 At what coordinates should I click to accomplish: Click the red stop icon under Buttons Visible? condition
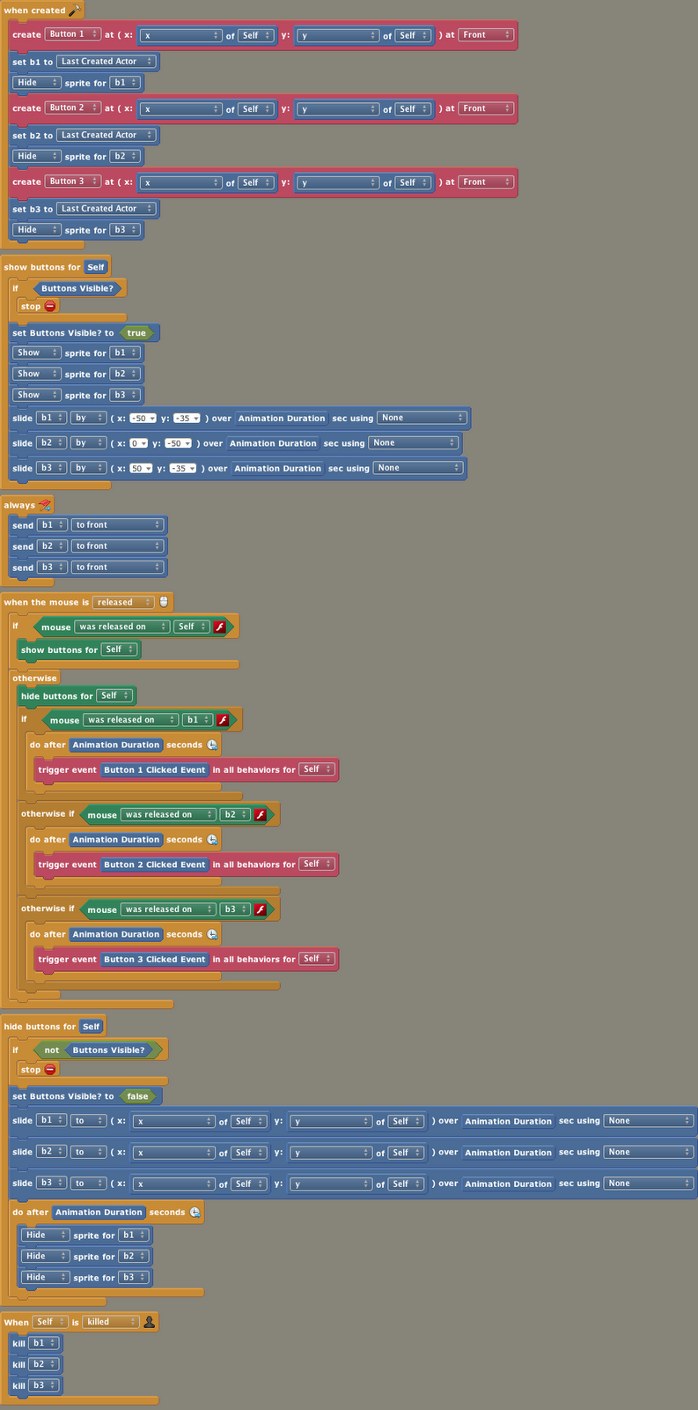pos(50,307)
